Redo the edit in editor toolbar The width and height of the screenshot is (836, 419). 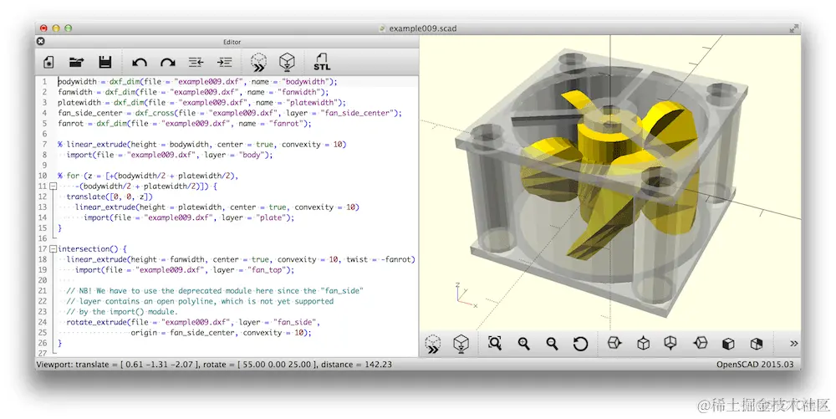click(168, 63)
